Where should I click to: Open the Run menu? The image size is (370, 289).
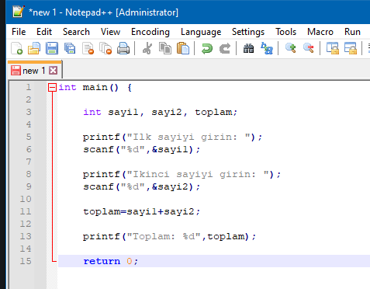click(352, 32)
